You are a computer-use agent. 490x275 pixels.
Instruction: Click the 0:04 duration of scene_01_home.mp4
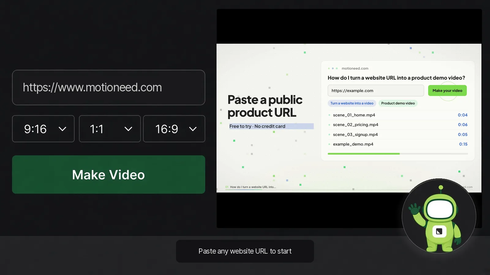pos(462,115)
